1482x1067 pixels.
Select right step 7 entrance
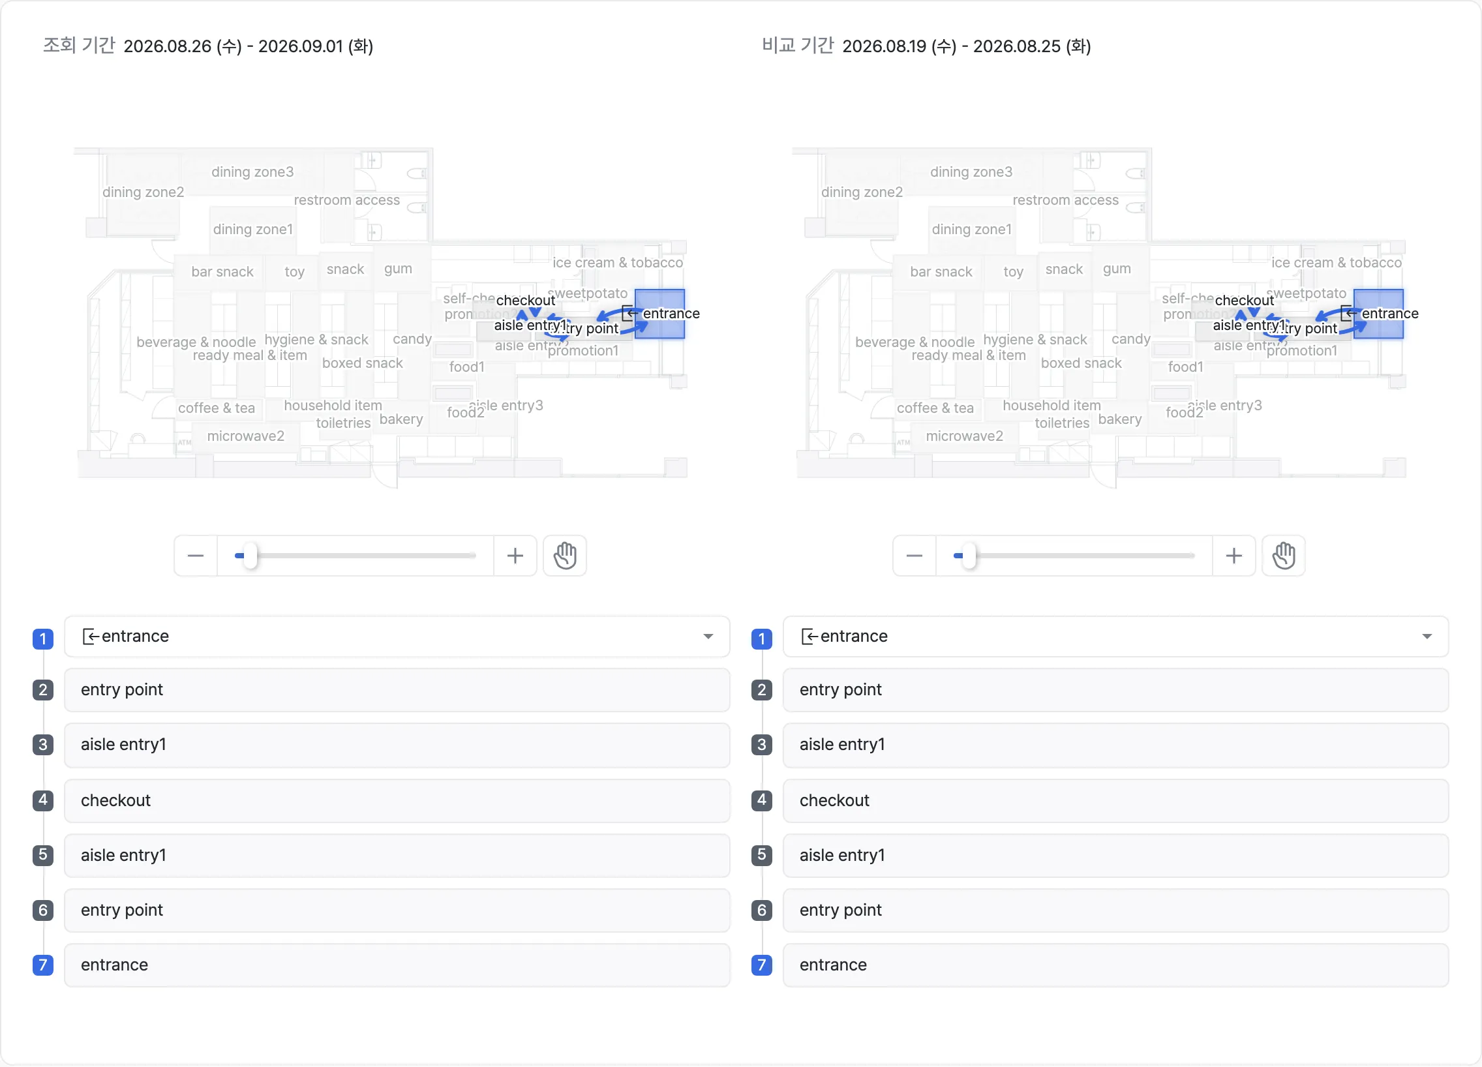point(1115,965)
